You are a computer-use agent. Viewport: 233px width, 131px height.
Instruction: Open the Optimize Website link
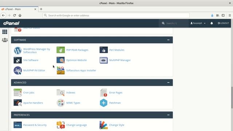tap(76, 60)
